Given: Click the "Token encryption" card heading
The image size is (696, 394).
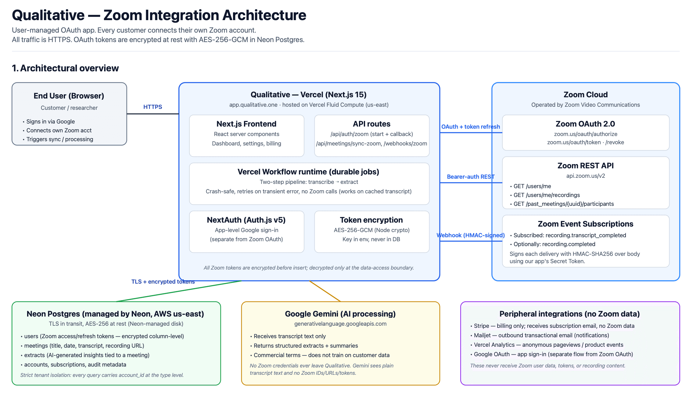Looking at the screenshot, I should 371,220.
